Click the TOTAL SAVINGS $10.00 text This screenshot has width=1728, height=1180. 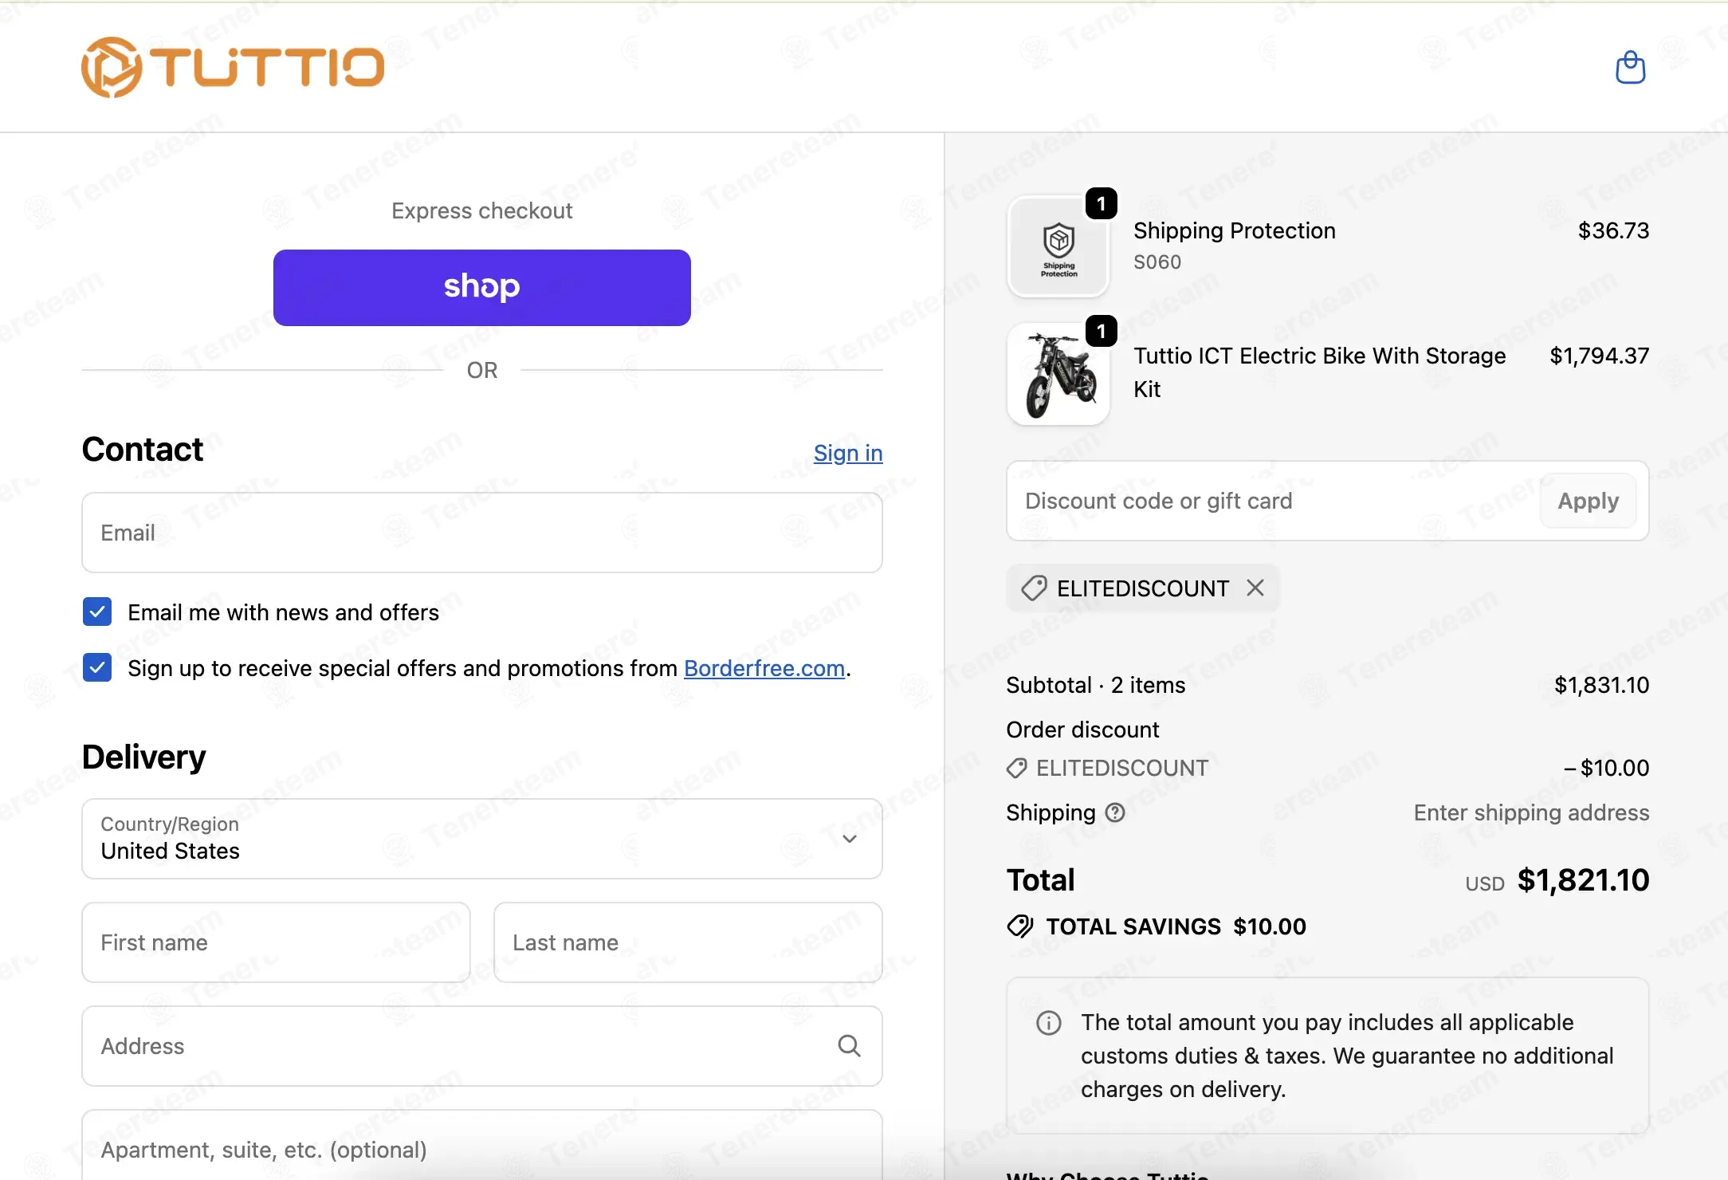pos(1176,926)
